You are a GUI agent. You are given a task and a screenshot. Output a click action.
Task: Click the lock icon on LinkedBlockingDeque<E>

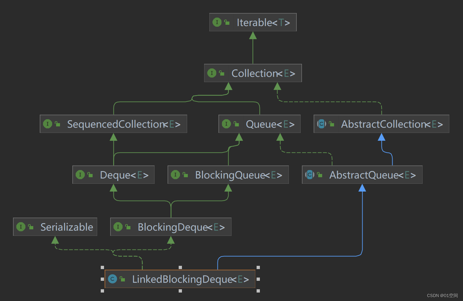coord(122,279)
